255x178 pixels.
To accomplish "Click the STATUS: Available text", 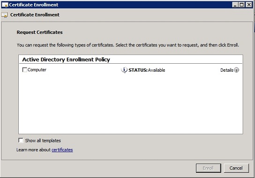I will coord(147,70).
